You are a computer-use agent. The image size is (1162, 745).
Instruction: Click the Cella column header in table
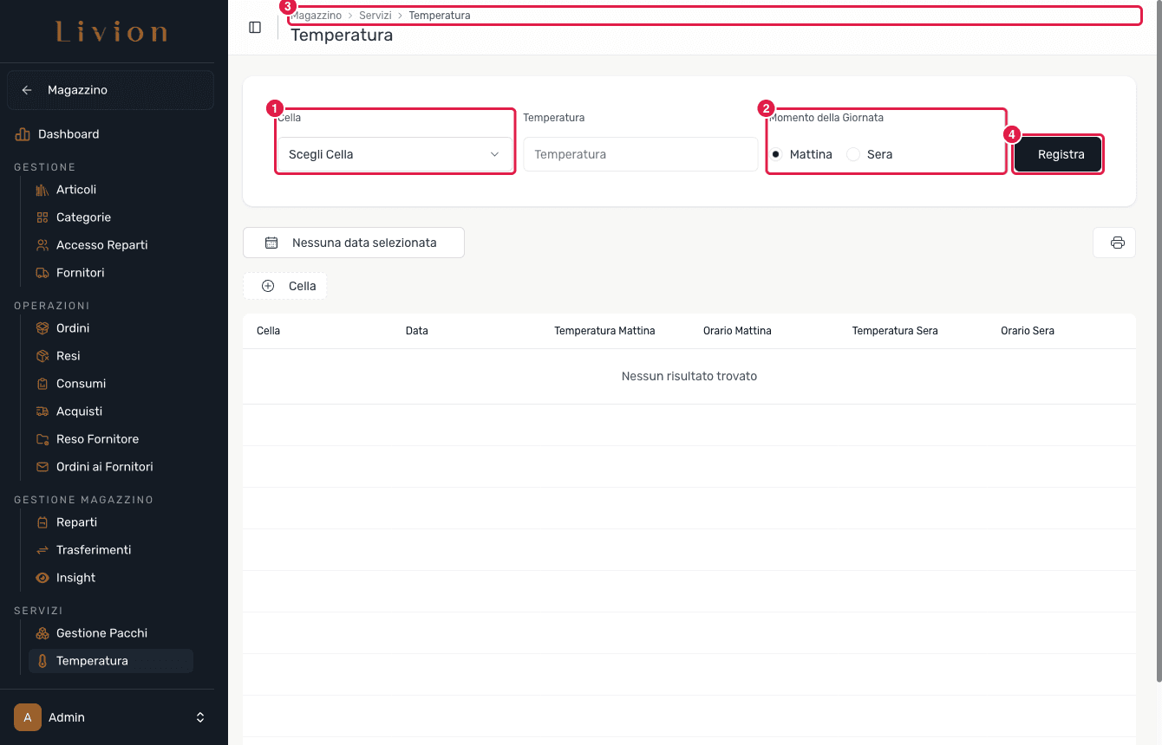point(268,331)
